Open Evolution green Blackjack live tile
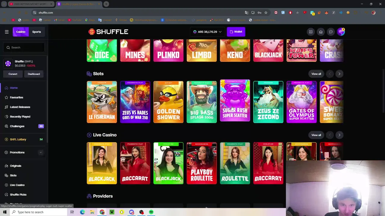 (168, 163)
